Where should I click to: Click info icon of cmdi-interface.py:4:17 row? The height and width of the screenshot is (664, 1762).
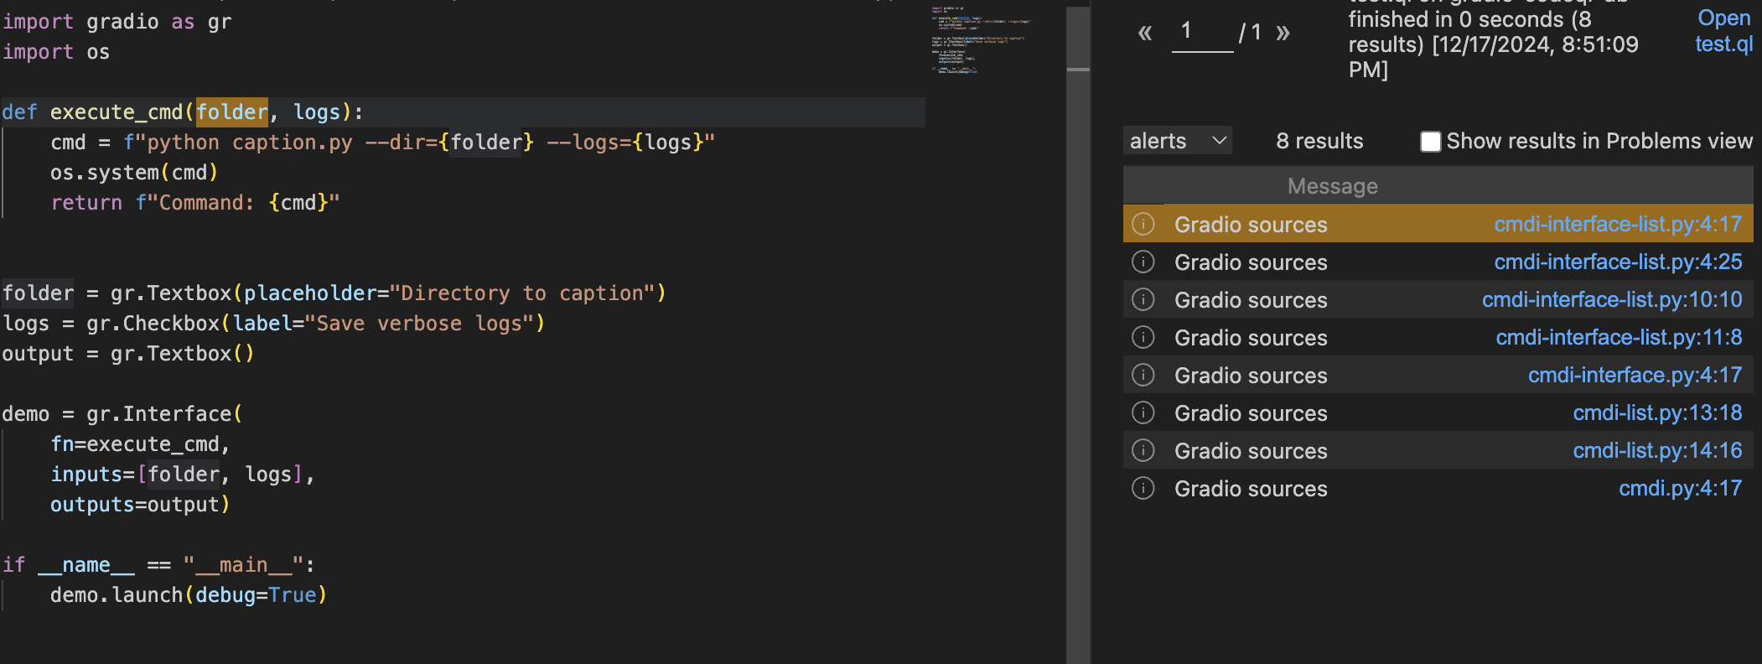1143,376
